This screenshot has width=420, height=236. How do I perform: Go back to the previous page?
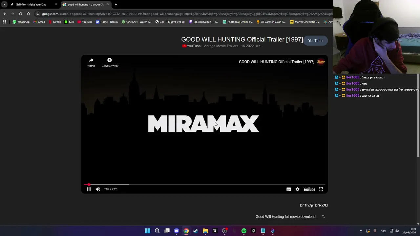[5, 14]
